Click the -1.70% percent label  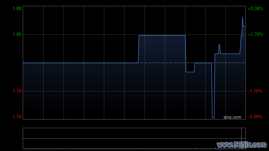tap(255, 91)
